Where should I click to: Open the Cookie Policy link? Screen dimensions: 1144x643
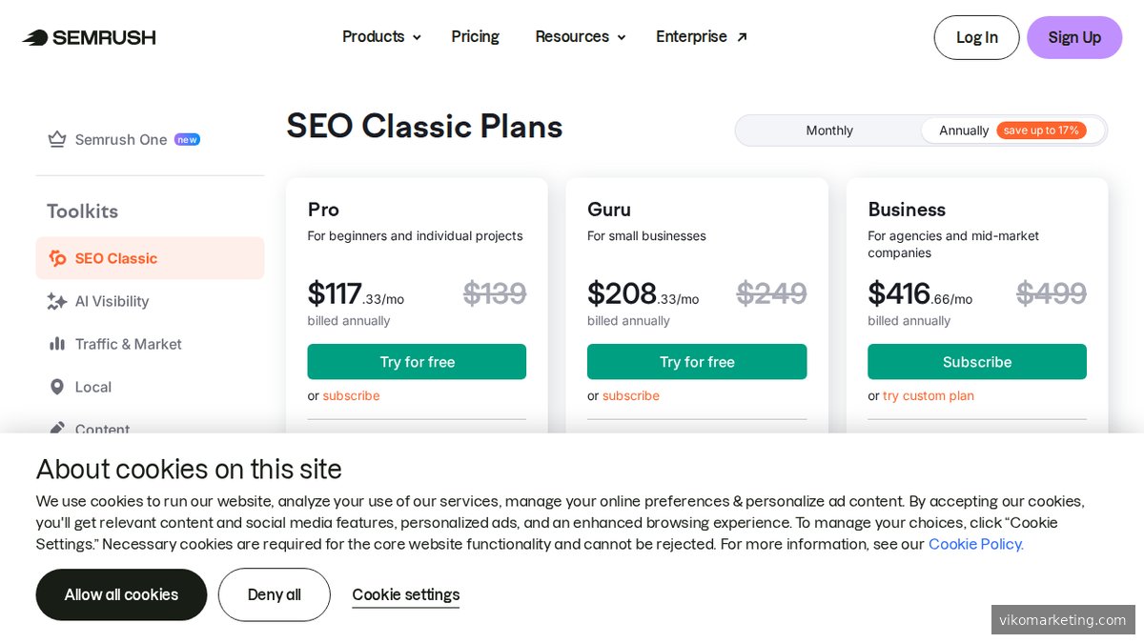click(974, 544)
